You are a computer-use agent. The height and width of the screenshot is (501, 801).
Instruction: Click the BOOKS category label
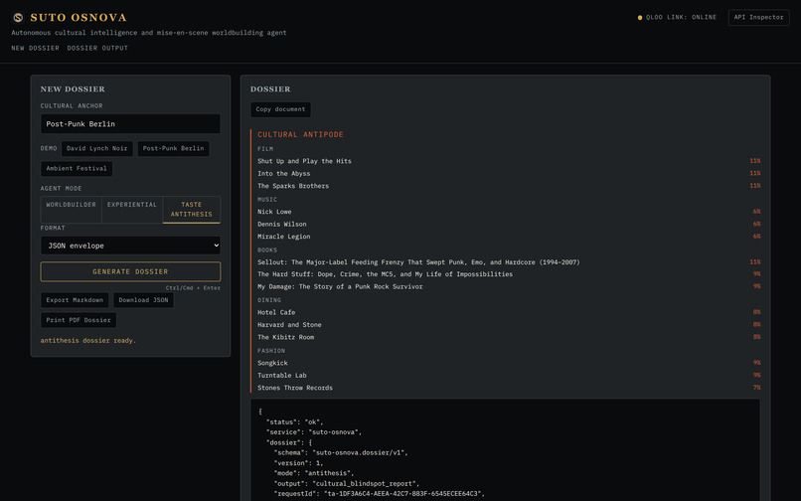click(x=267, y=250)
